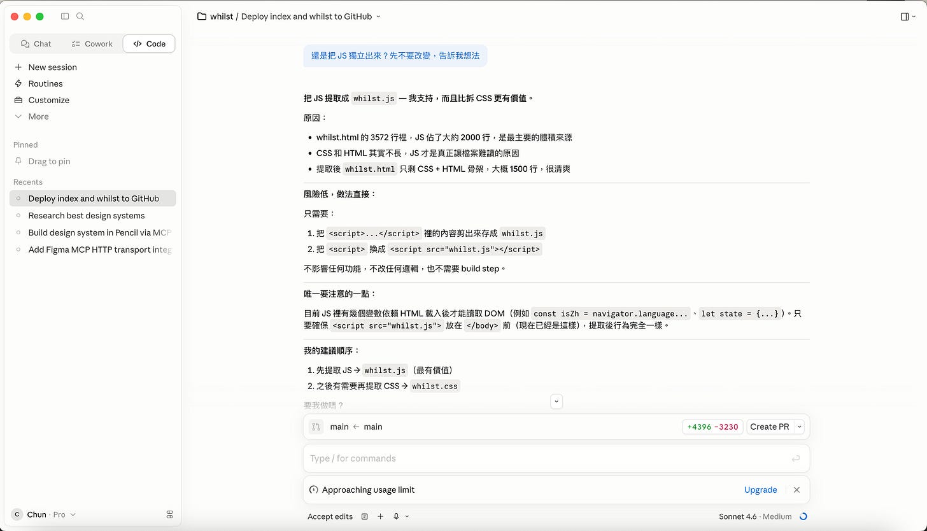The image size is (927, 531).
Task: Click the whilst folder icon in header
Action: [x=202, y=17]
